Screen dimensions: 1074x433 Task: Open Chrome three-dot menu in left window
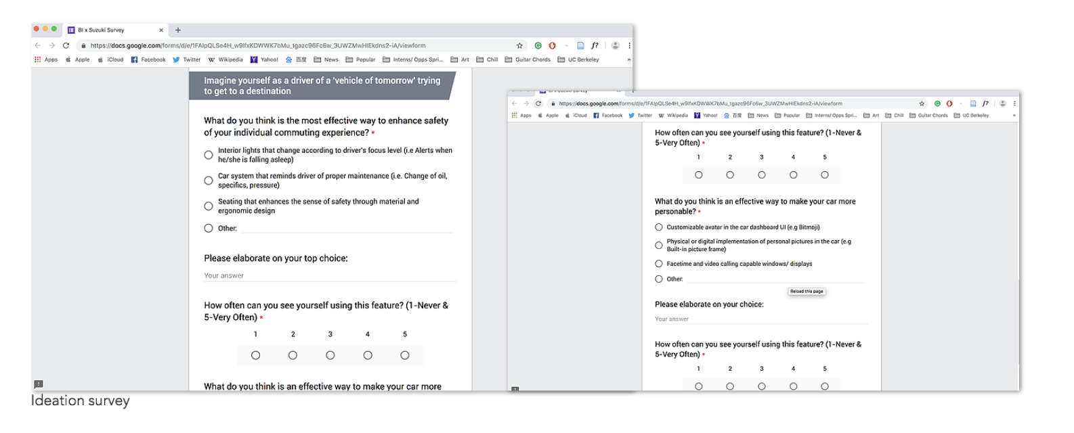pos(629,45)
